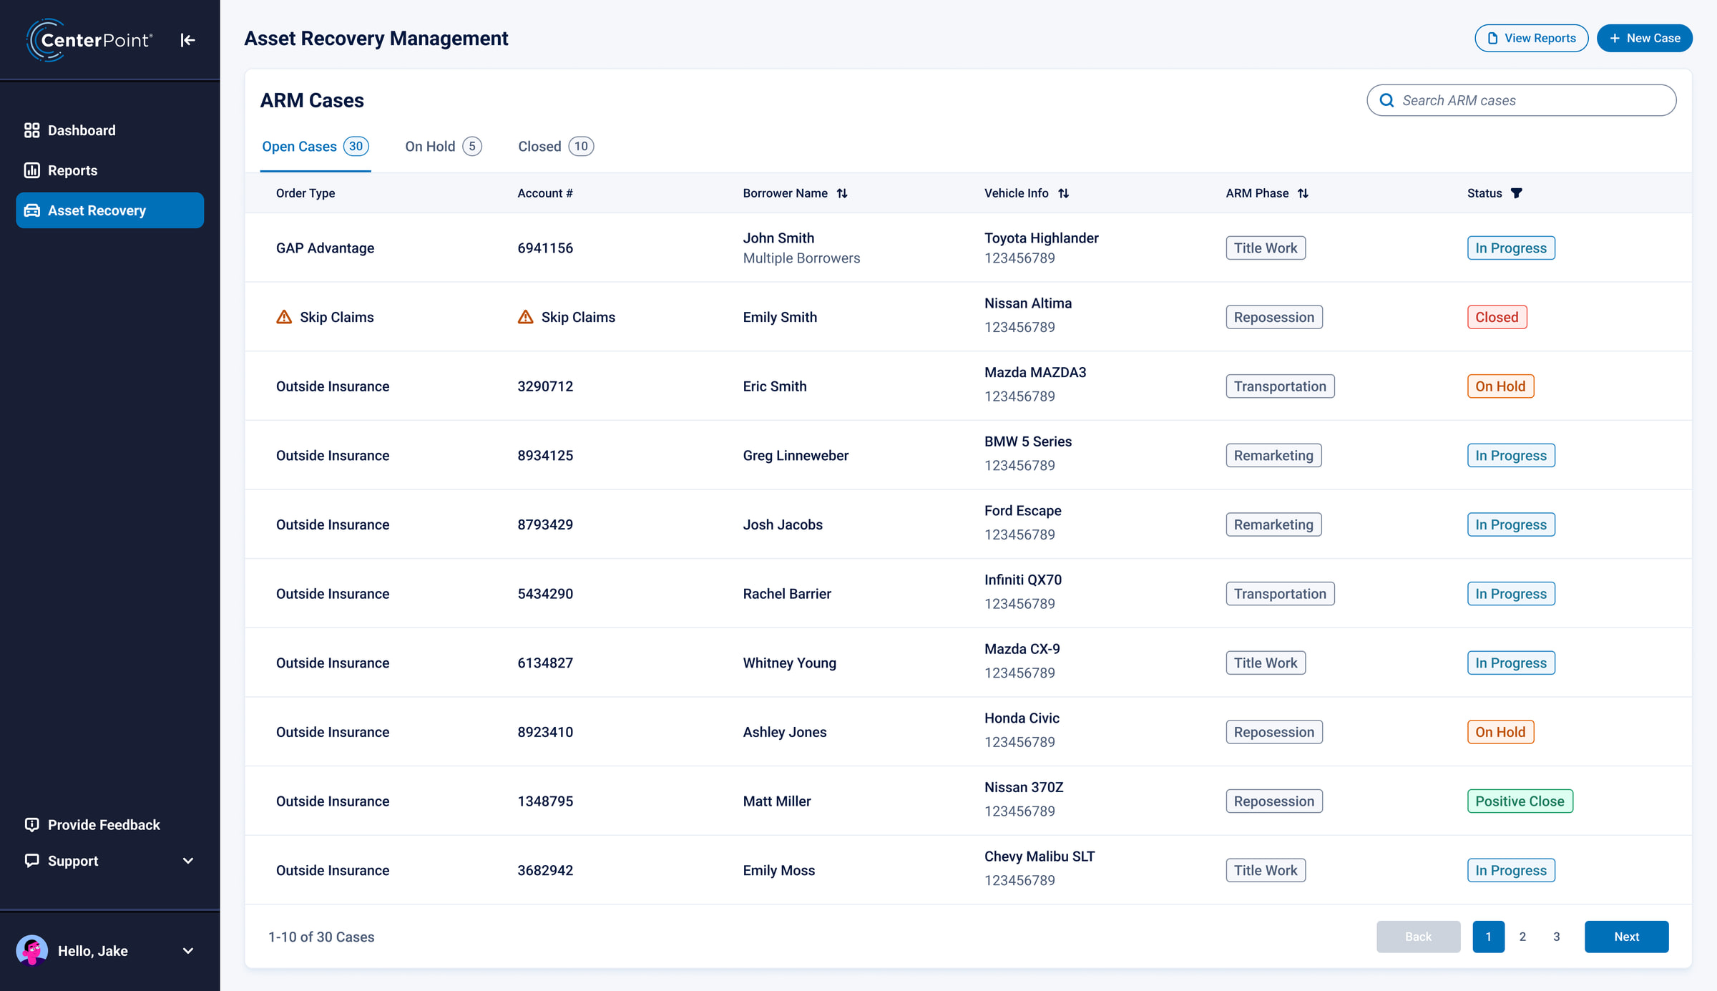The width and height of the screenshot is (1717, 991).
Task: Click borrower Greg Linneweber
Action: click(796, 456)
